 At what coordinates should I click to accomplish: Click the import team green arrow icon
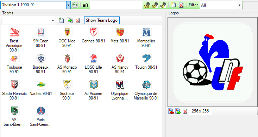(70, 20)
